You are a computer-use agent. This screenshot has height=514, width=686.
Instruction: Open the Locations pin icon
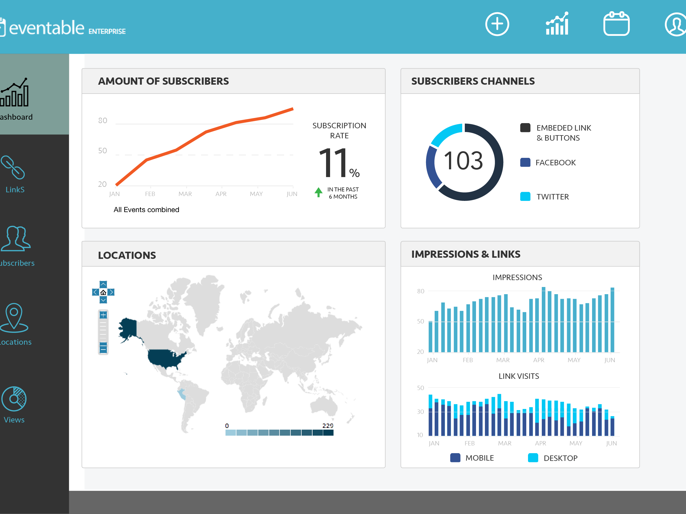point(14,317)
